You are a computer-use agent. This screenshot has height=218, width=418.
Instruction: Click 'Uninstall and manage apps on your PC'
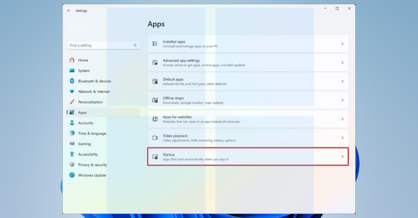coord(190,46)
